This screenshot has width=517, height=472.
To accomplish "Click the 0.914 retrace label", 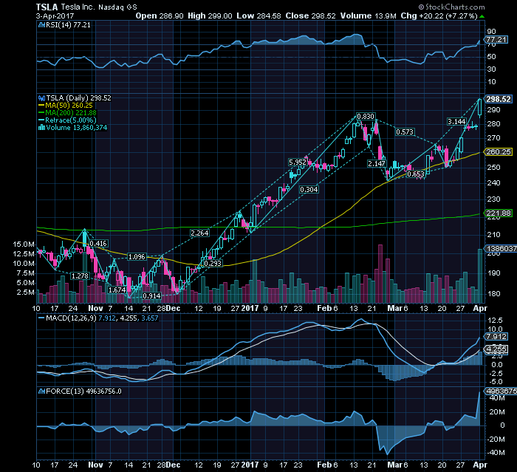I will tap(151, 296).
